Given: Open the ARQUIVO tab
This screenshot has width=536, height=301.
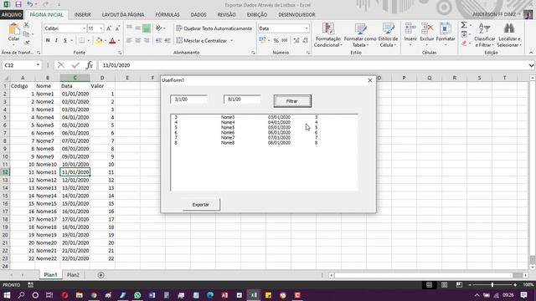Looking at the screenshot, I should click(x=12, y=15).
